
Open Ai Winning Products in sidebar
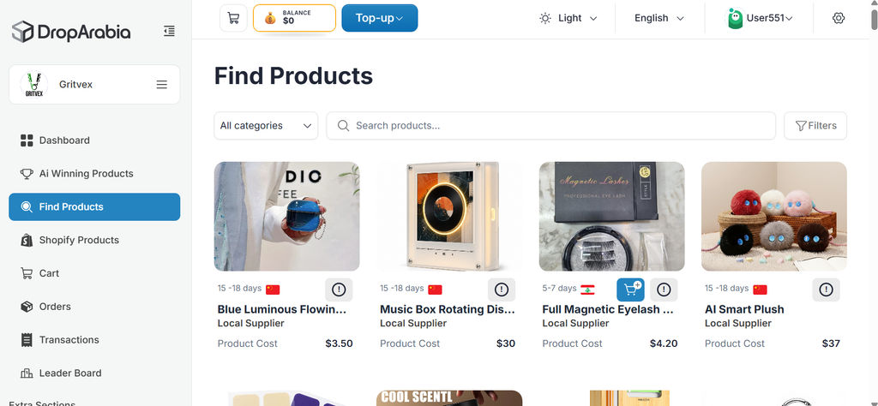point(94,173)
